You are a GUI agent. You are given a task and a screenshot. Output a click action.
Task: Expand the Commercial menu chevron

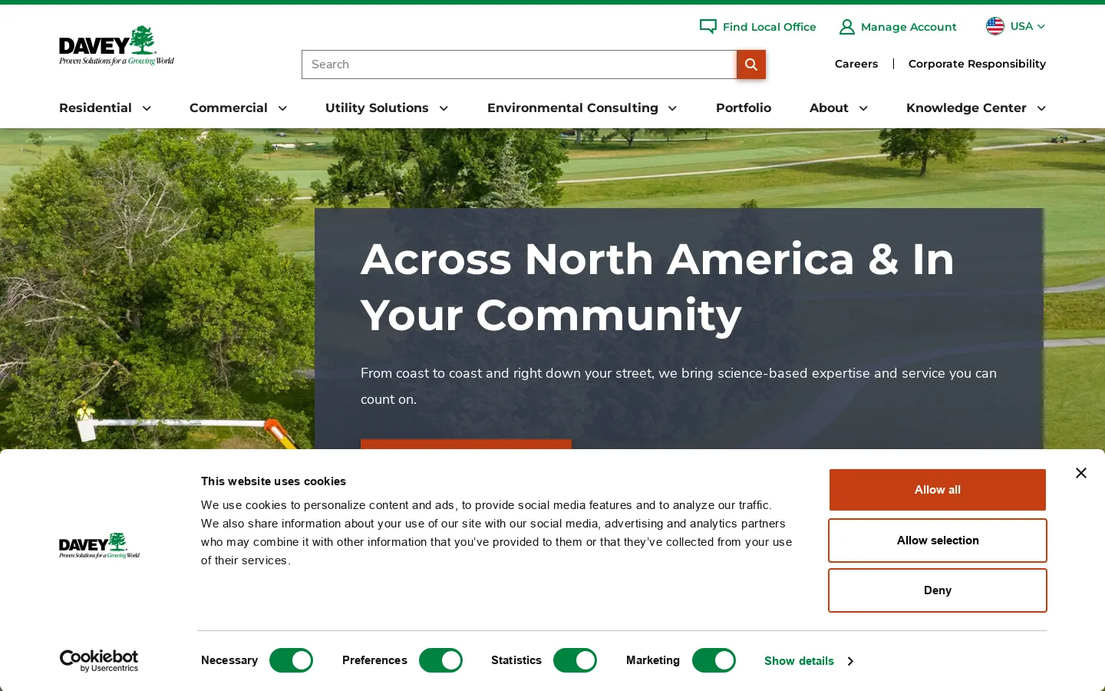click(282, 108)
